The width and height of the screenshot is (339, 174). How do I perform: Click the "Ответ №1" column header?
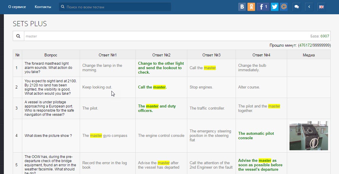(108, 55)
